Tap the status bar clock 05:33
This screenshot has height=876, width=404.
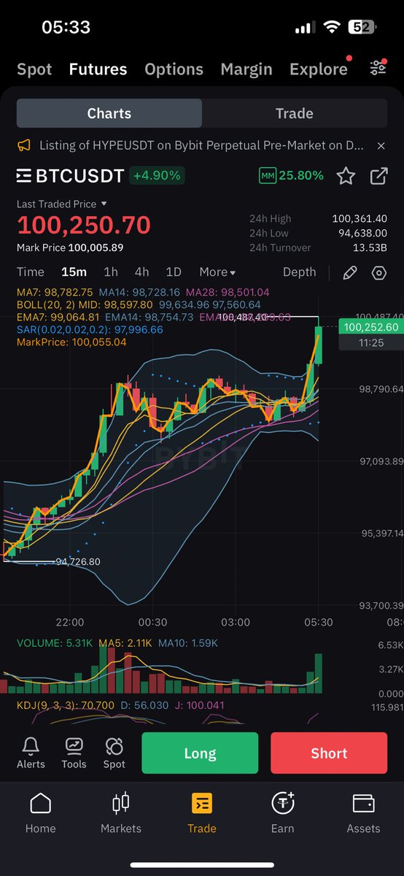(66, 28)
